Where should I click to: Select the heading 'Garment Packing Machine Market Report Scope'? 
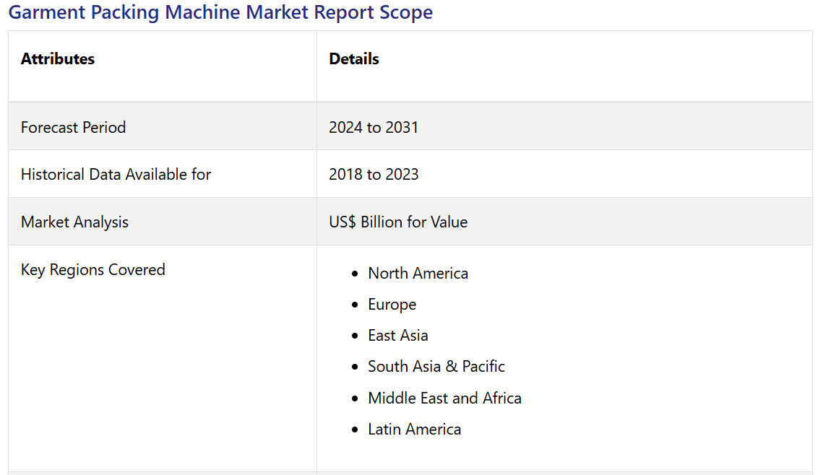[220, 12]
